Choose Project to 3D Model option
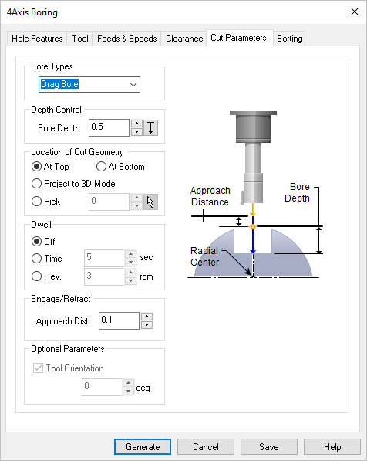The width and height of the screenshot is (367, 461). pyautogui.click(x=74, y=184)
